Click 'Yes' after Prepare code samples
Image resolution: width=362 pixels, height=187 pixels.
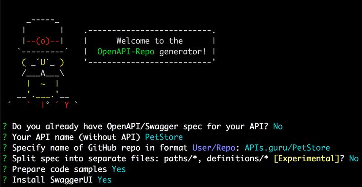click(119, 169)
